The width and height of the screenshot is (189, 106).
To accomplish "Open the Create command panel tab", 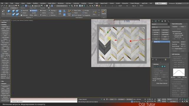I will pyautogui.click(x=153, y=21).
